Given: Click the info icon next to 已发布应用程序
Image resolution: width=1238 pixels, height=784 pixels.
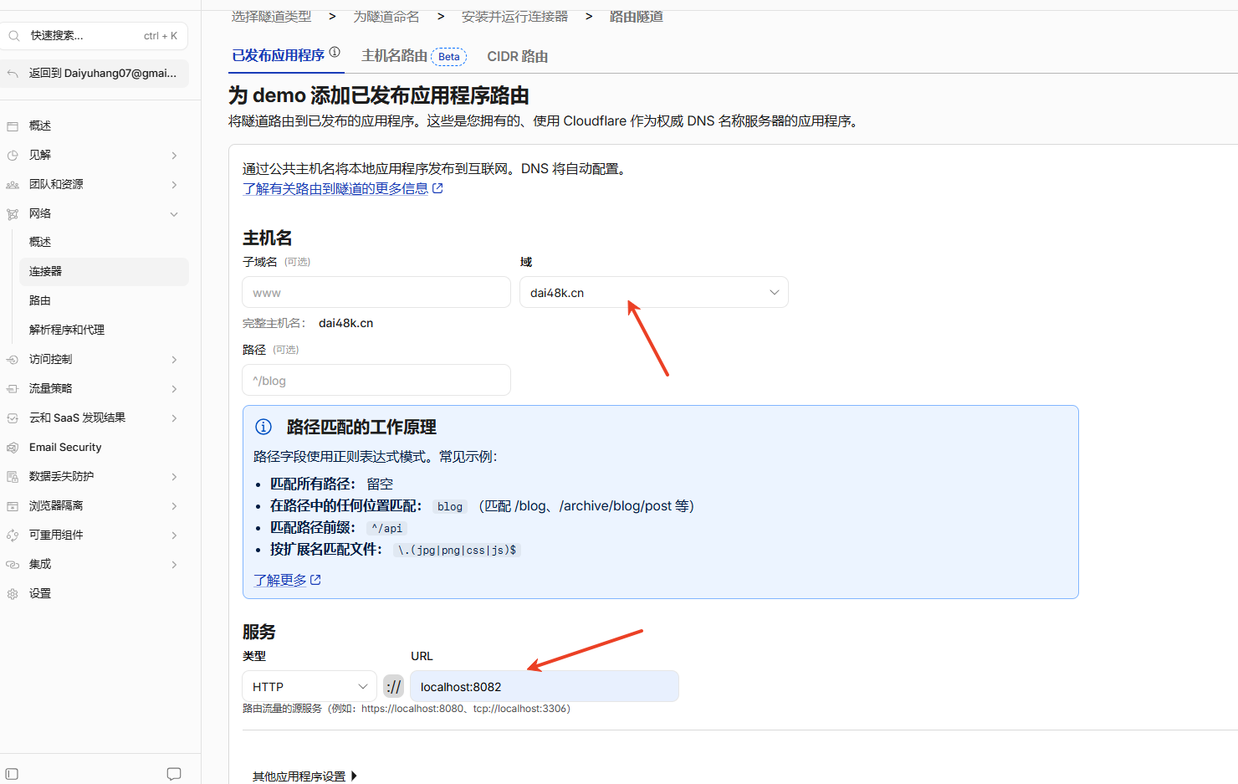Looking at the screenshot, I should (335, 52).
